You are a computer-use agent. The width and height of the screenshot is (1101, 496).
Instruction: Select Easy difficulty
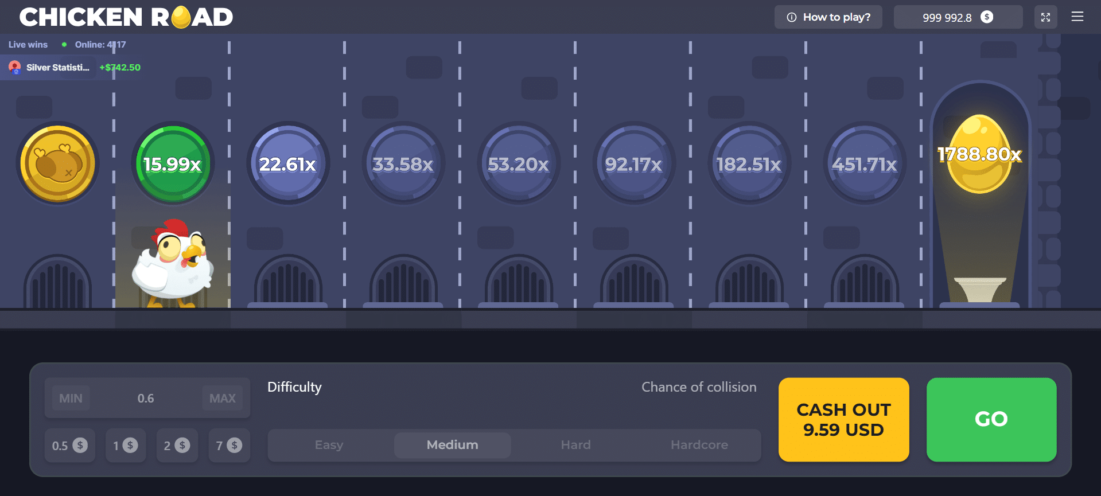(329, 445)
